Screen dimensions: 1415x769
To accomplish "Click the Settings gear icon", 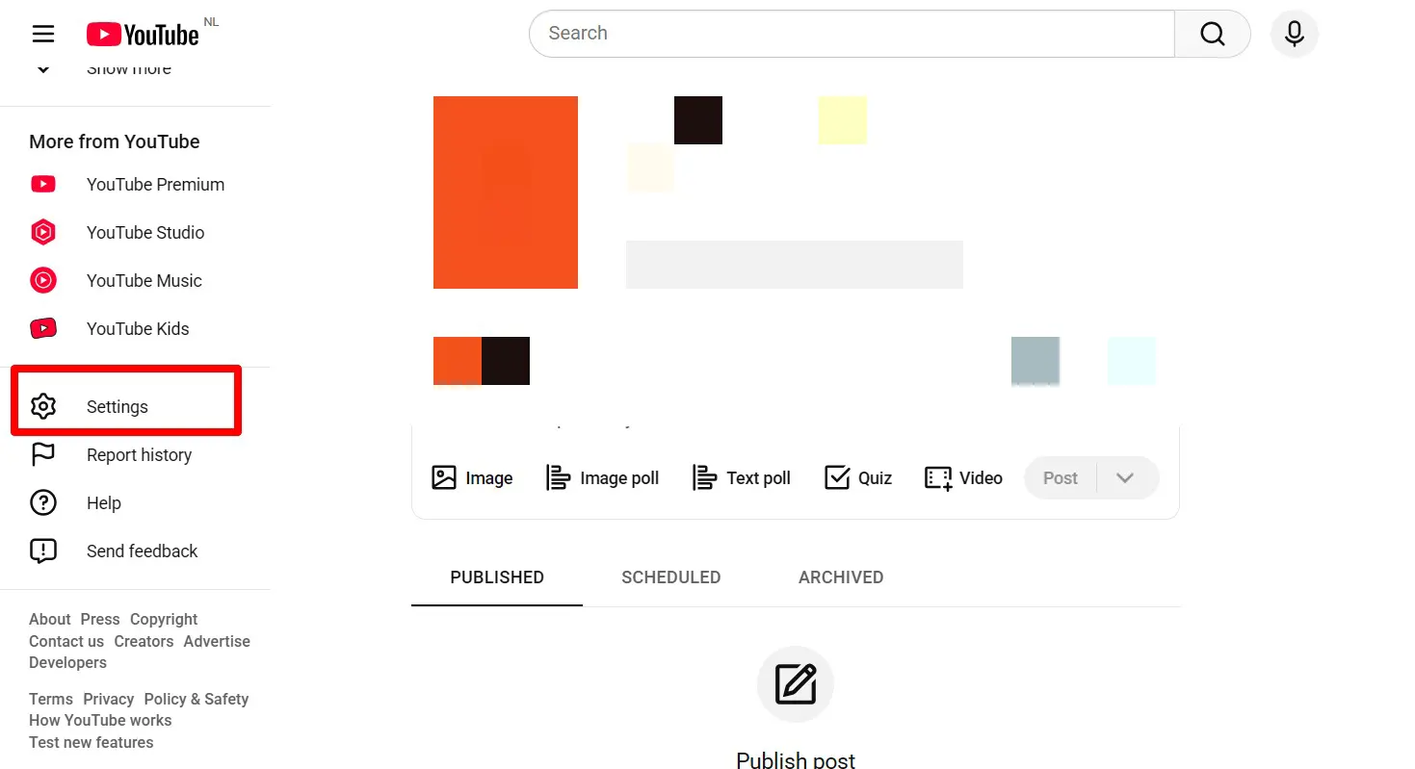I will pyautogui.click(x=43, y=406).
